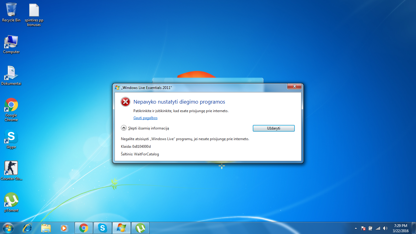Click the Šaltinis: WaitForCatalog text
Screen dimensions: 416x234
tap(140, 154)
